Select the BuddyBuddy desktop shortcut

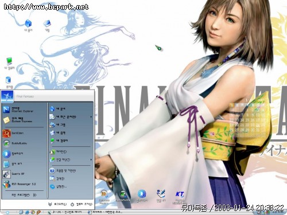(123, 196)
